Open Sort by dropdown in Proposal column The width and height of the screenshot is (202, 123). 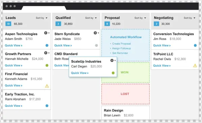pos(140,18)
